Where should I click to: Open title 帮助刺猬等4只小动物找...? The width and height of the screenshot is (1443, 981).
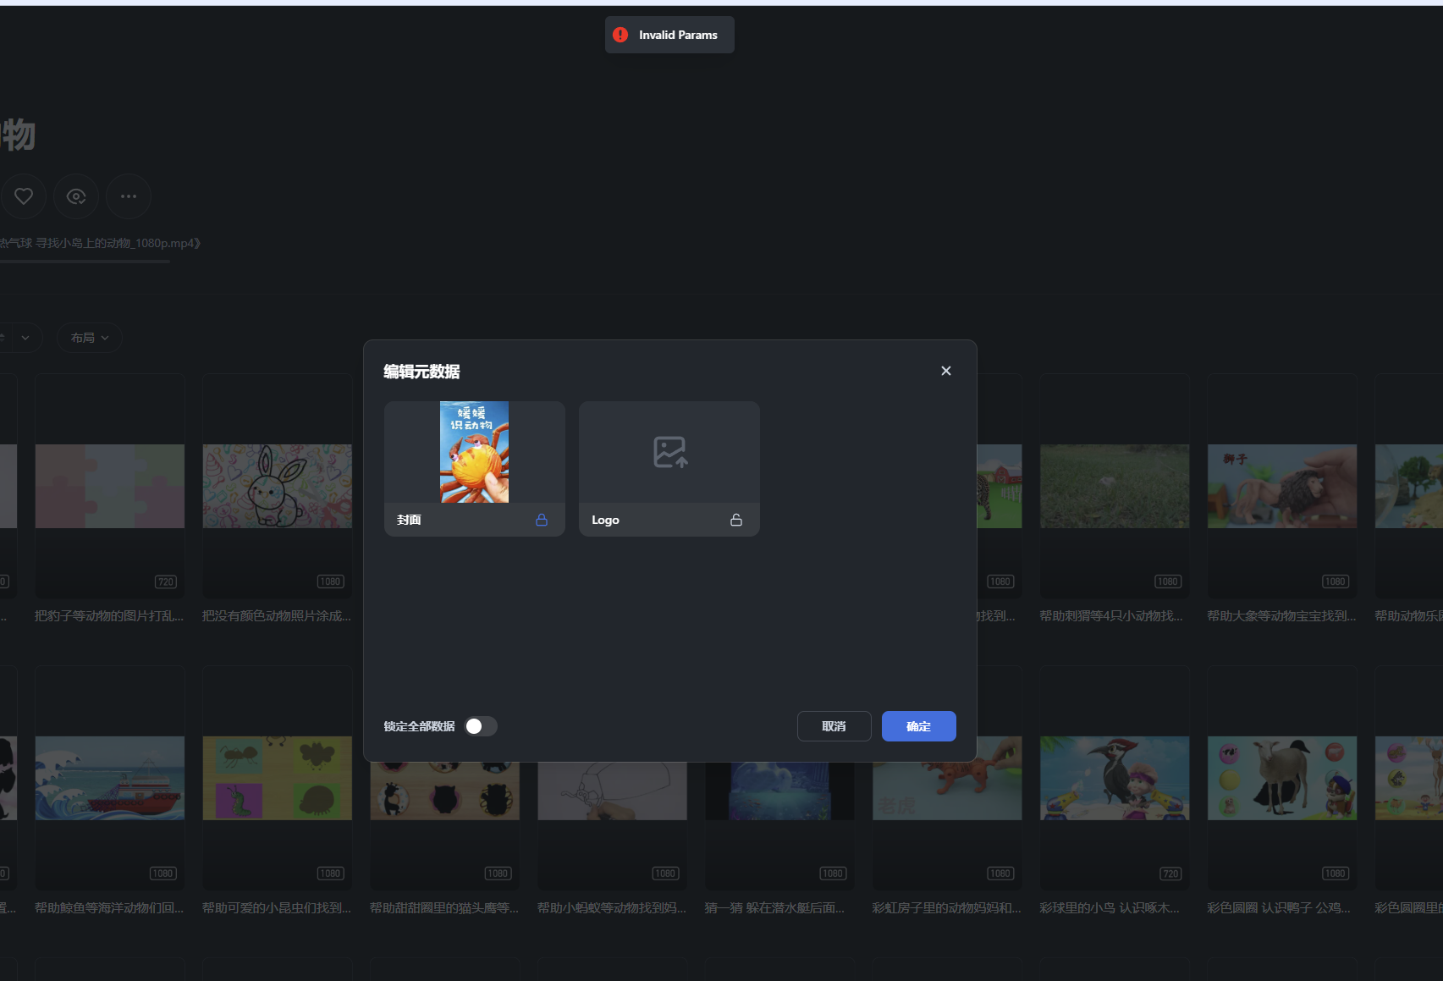click(x=1111, y=616)
